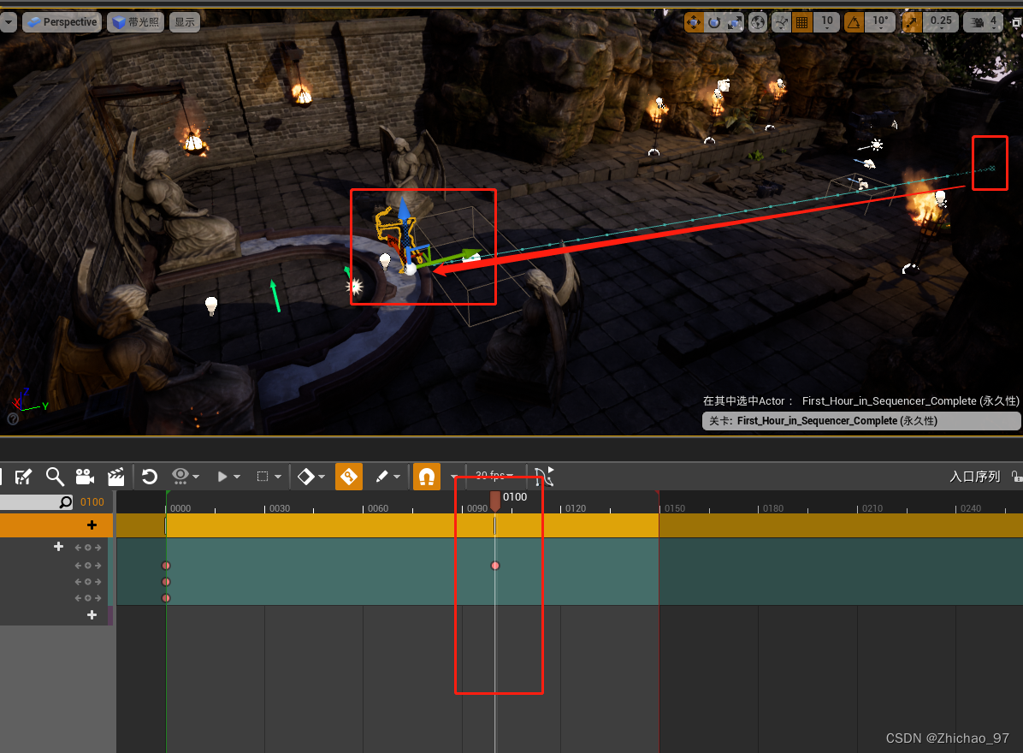
Task: Select the Move (translate) tool
Action: click(x=695, y=22)
